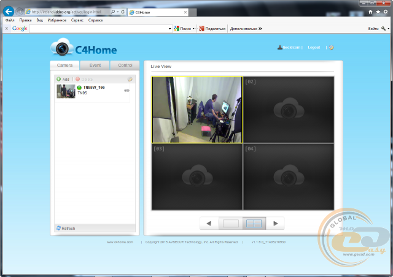The width and height of the screenshot is (393, 277).
Task: Open the Избранное menu
Action: click(x=57, y=20)
